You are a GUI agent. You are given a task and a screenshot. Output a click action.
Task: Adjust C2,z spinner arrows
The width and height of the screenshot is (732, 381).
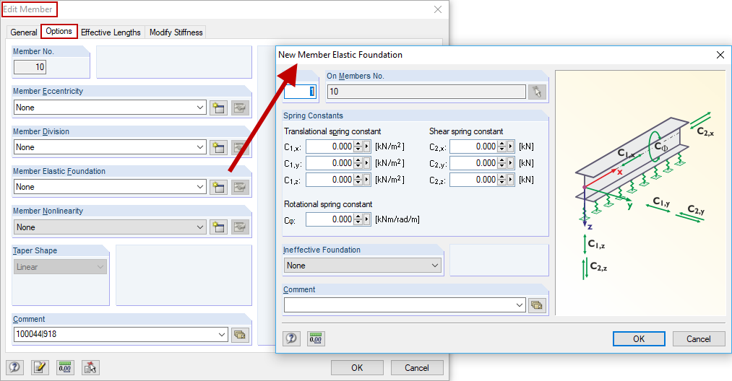coord(501,180)
